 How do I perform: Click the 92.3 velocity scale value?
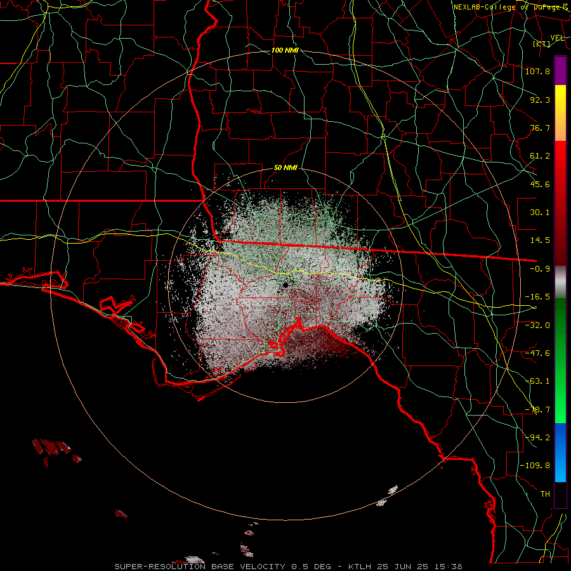[x=540, y=100]
